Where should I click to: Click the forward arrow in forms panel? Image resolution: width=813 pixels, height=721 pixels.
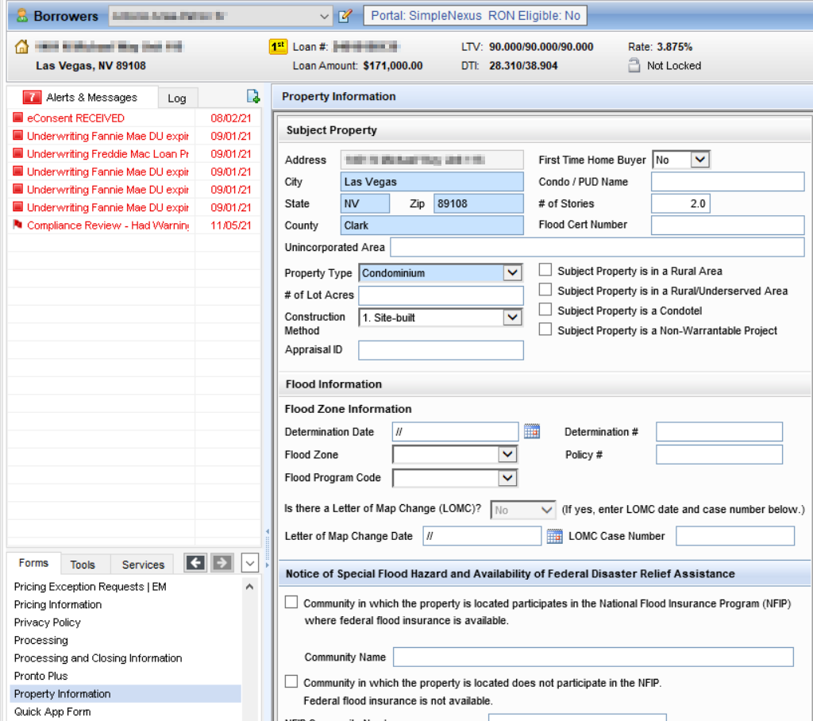222,563
